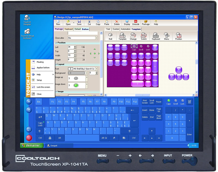Collapse the Image section
This screenshot has width=218, height=172.
[56, 91]
